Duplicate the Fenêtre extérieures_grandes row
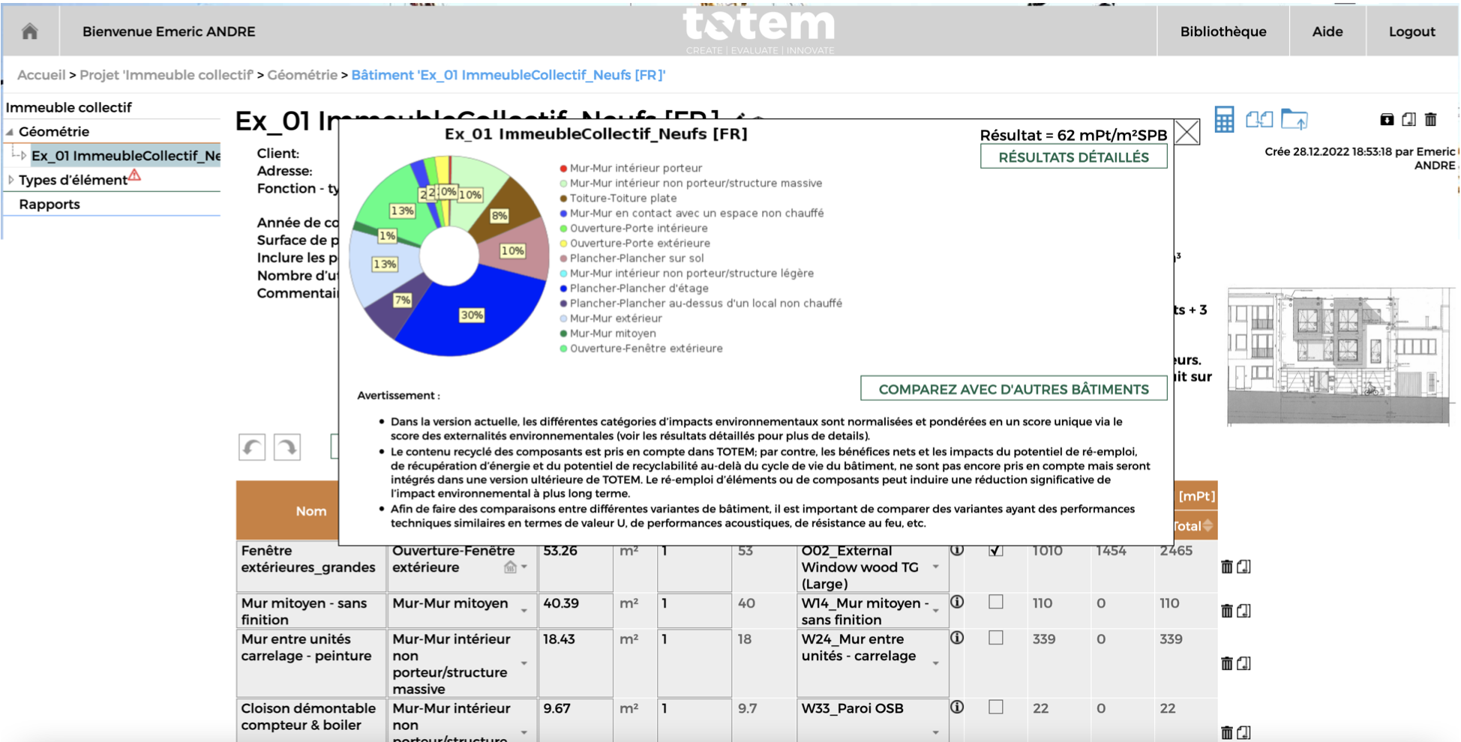Image resolution: width=1461 pixels, height=742 pixels. click(x=1244, y=567)
